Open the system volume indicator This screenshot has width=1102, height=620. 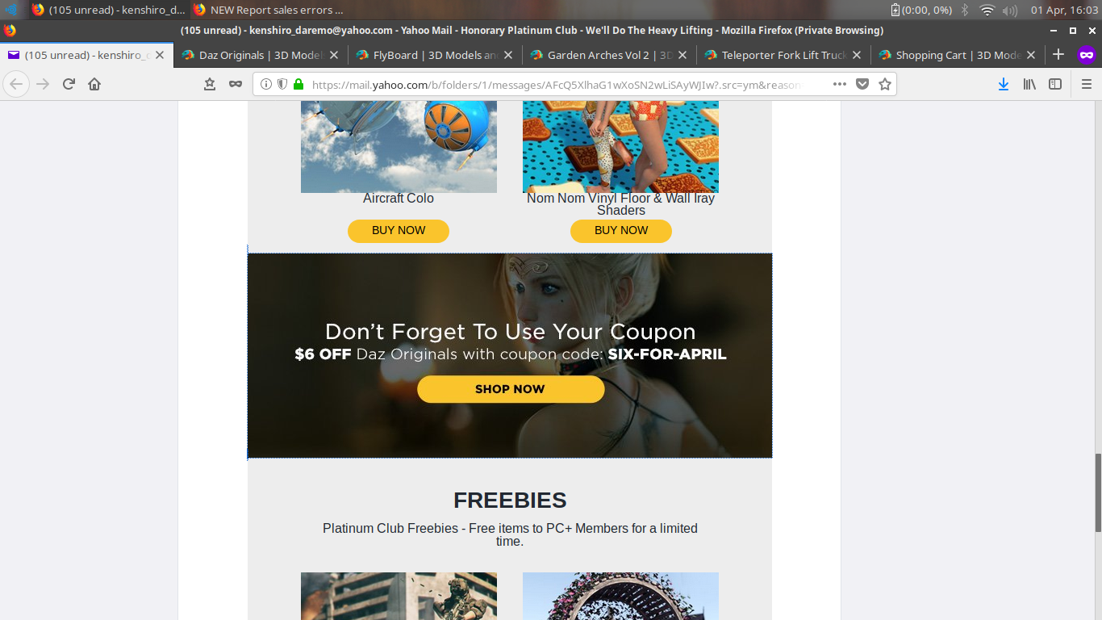(x=1009, y=10)
